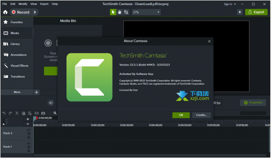Open the Export menu in menu bar

tap(44, 4)
